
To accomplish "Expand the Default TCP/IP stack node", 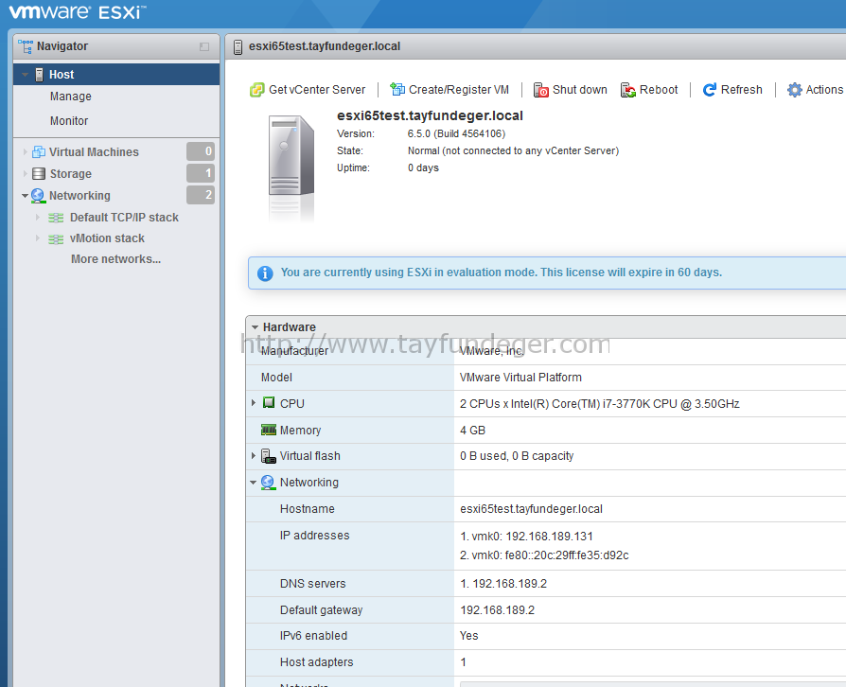I will click(38, 218).
